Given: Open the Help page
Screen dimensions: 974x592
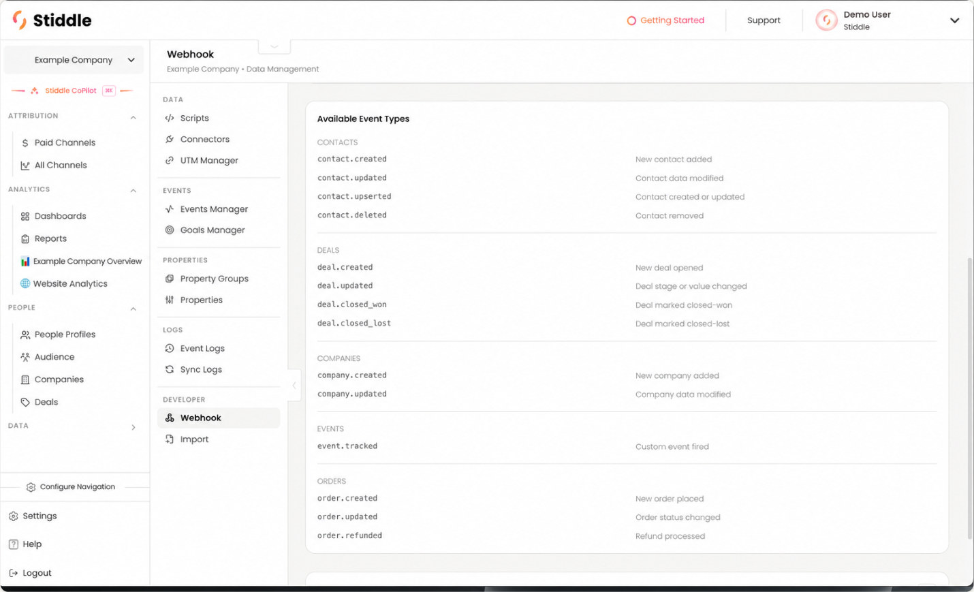Looking at the screenshot, I should pos(25,544).
